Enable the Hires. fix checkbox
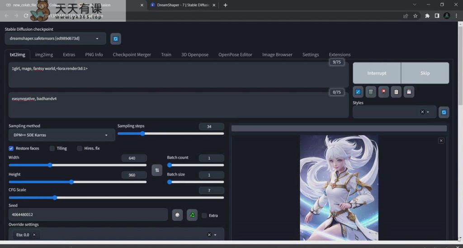Image resolution: width=463 pixels, height=248 pixels. 80,148
